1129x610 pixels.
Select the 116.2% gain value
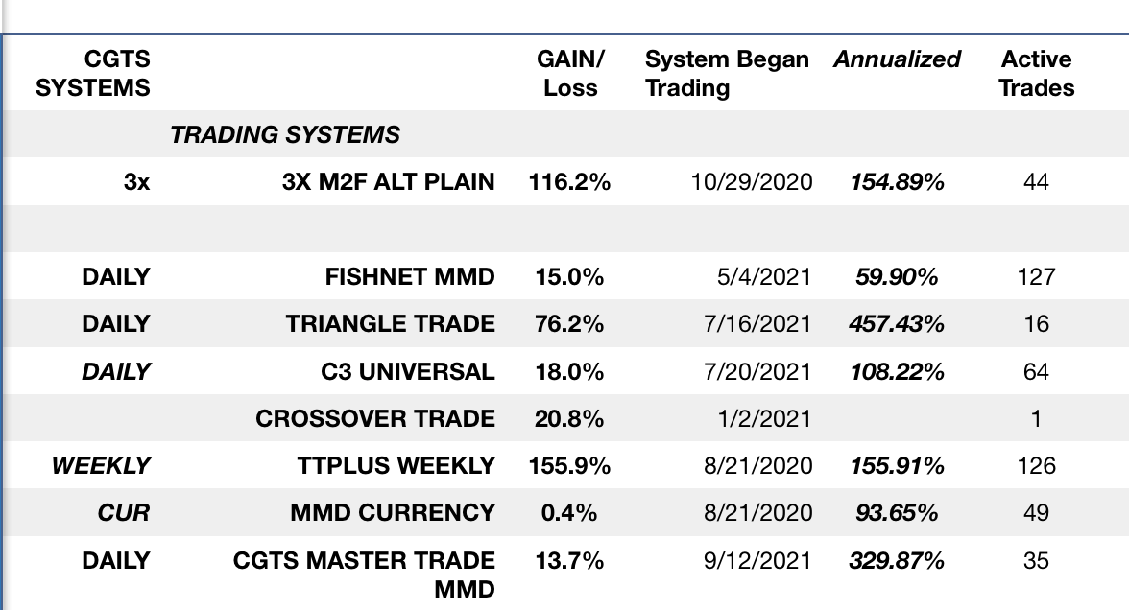coord(569,182)
